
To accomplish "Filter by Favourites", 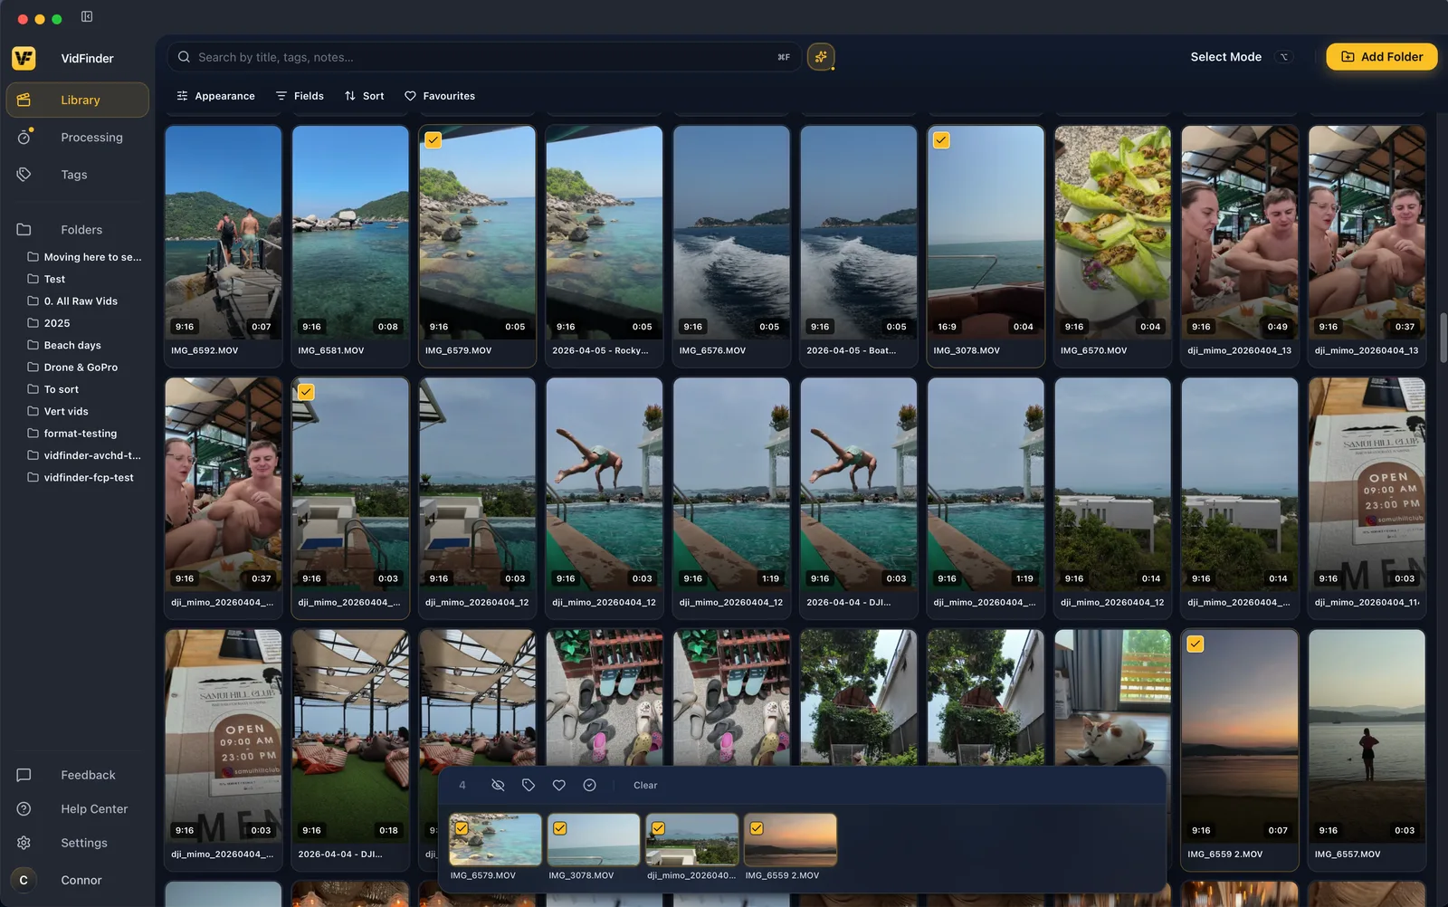I will tap(440, 96).
